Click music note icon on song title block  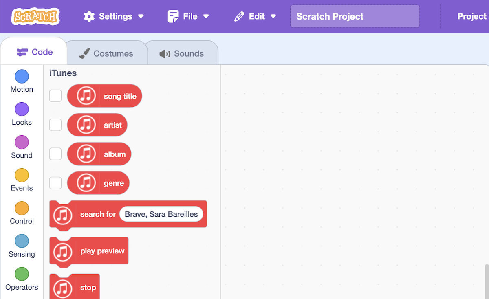[x=86, y=96]
